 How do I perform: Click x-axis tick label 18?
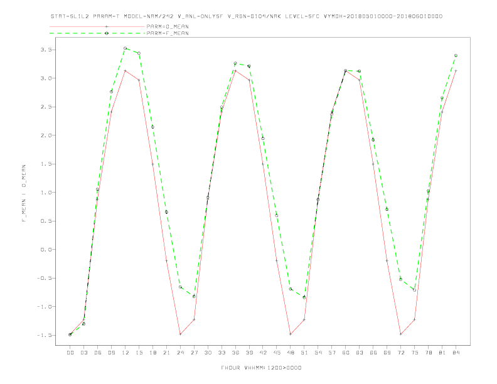pos(152,353)
